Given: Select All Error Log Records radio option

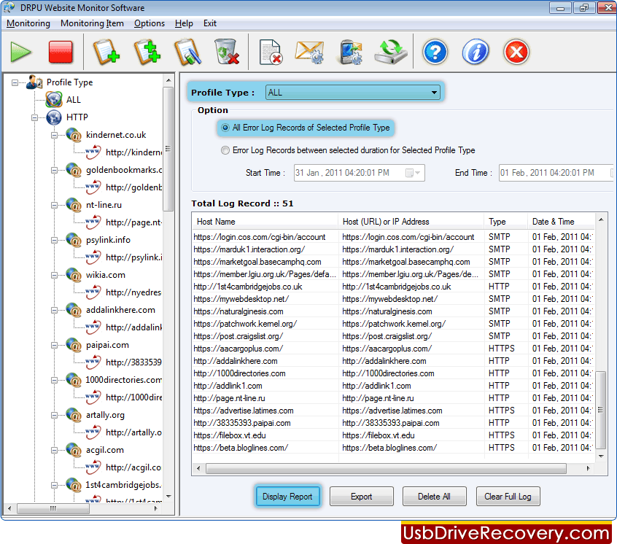Looking at the screenshot, I should click(225, 128).
